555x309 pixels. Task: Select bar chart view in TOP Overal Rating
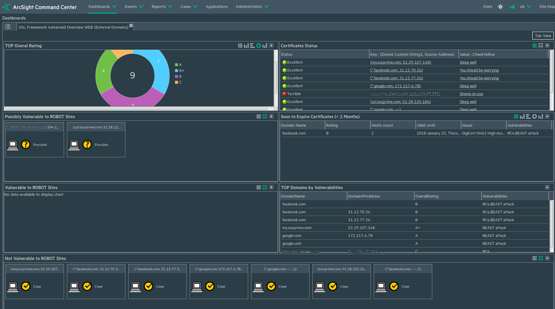[246, 46]
